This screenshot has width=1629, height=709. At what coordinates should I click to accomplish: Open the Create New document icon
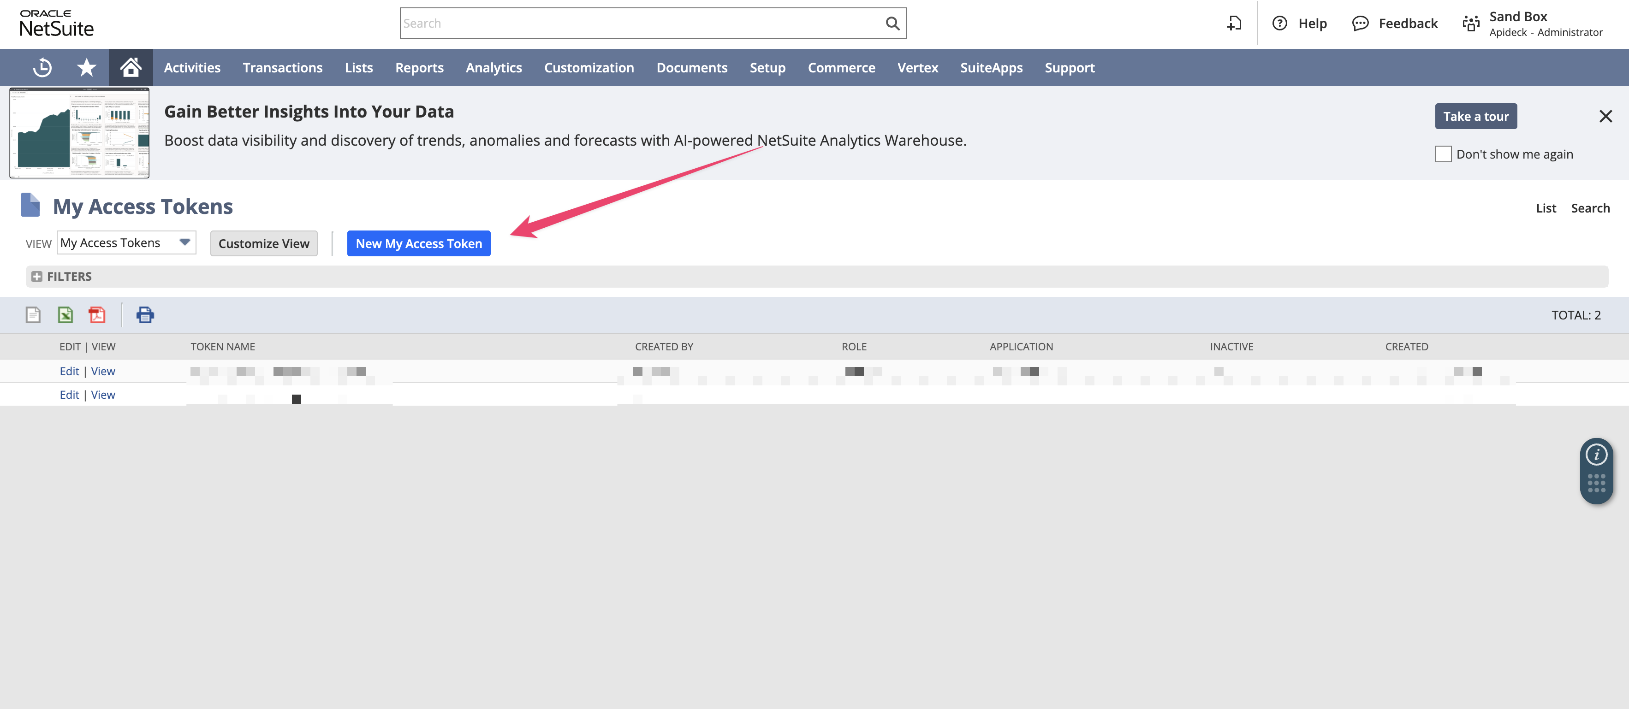[1234, 24]
